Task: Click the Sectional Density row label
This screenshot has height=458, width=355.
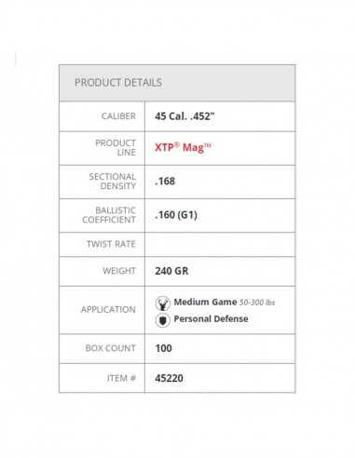Action: (x=113, y=182)
